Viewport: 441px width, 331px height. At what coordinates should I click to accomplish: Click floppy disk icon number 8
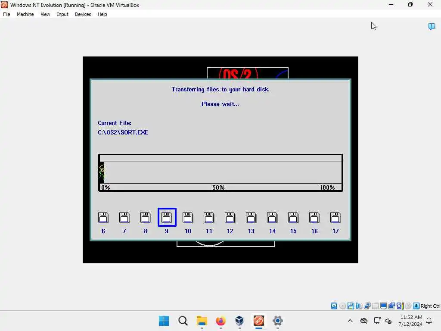click(x=146, y=218)
